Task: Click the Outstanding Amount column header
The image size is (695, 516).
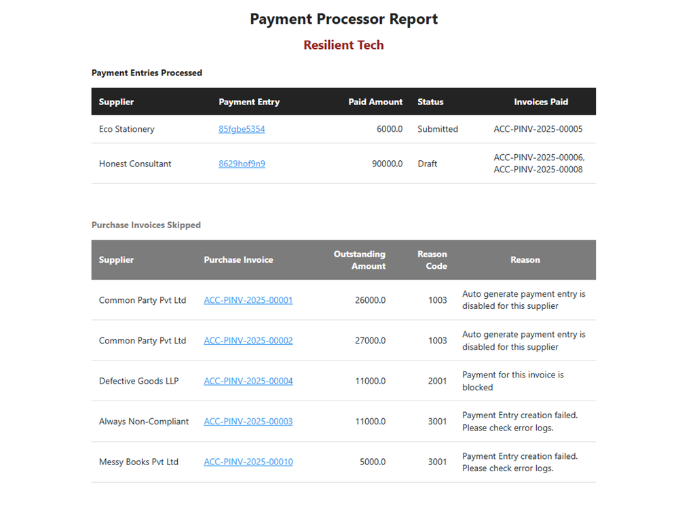Action: [x=360, y=260]
